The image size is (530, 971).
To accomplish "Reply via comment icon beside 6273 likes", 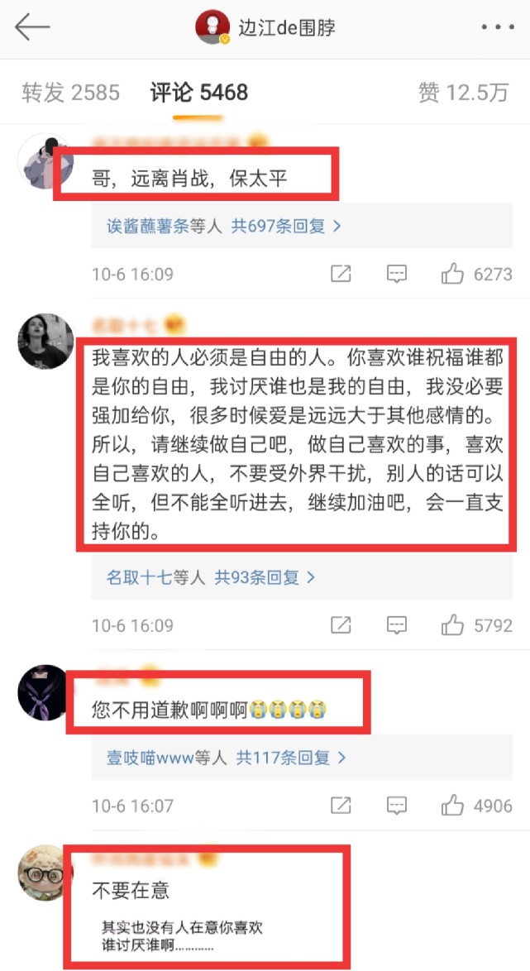I will [x=396, y=273].
